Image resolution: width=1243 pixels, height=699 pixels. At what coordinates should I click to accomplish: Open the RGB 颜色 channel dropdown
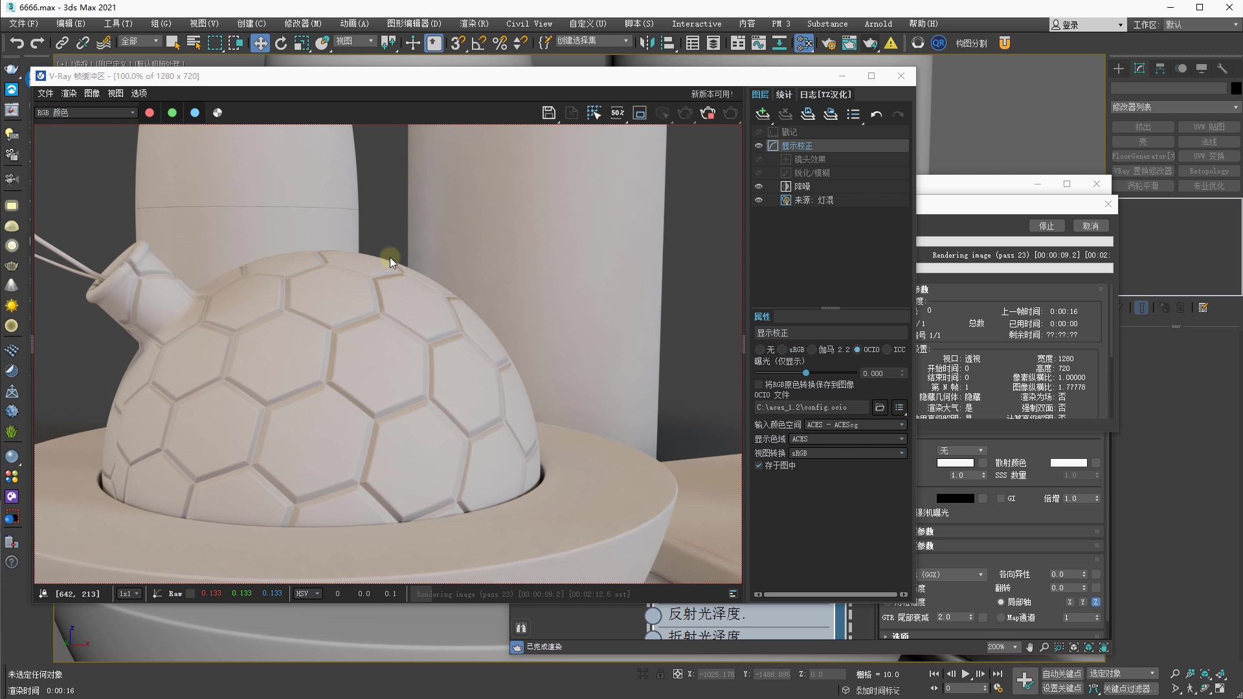pos(85,113)
